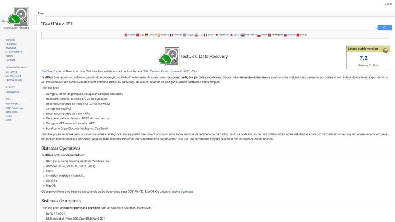
Task: Click the Password recovery sidebar heading
Action: (x=16, y=67)
